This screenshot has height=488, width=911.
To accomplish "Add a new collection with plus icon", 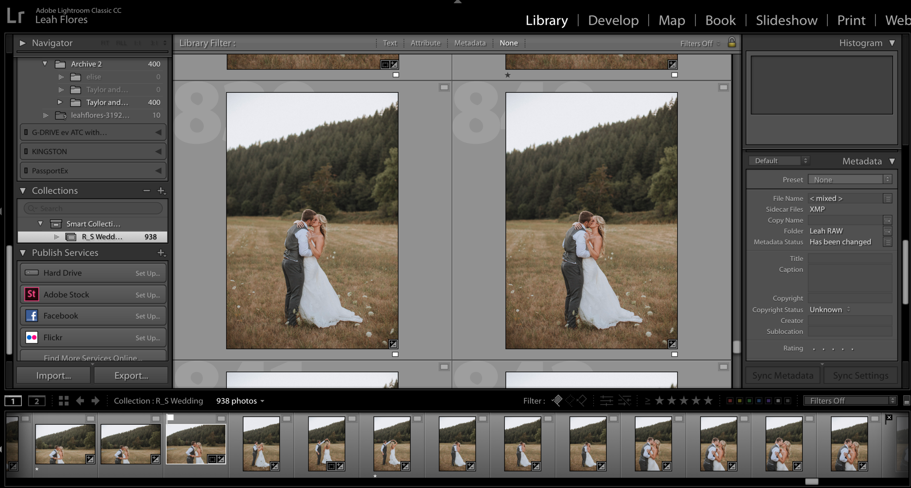I will click(161, 191).
